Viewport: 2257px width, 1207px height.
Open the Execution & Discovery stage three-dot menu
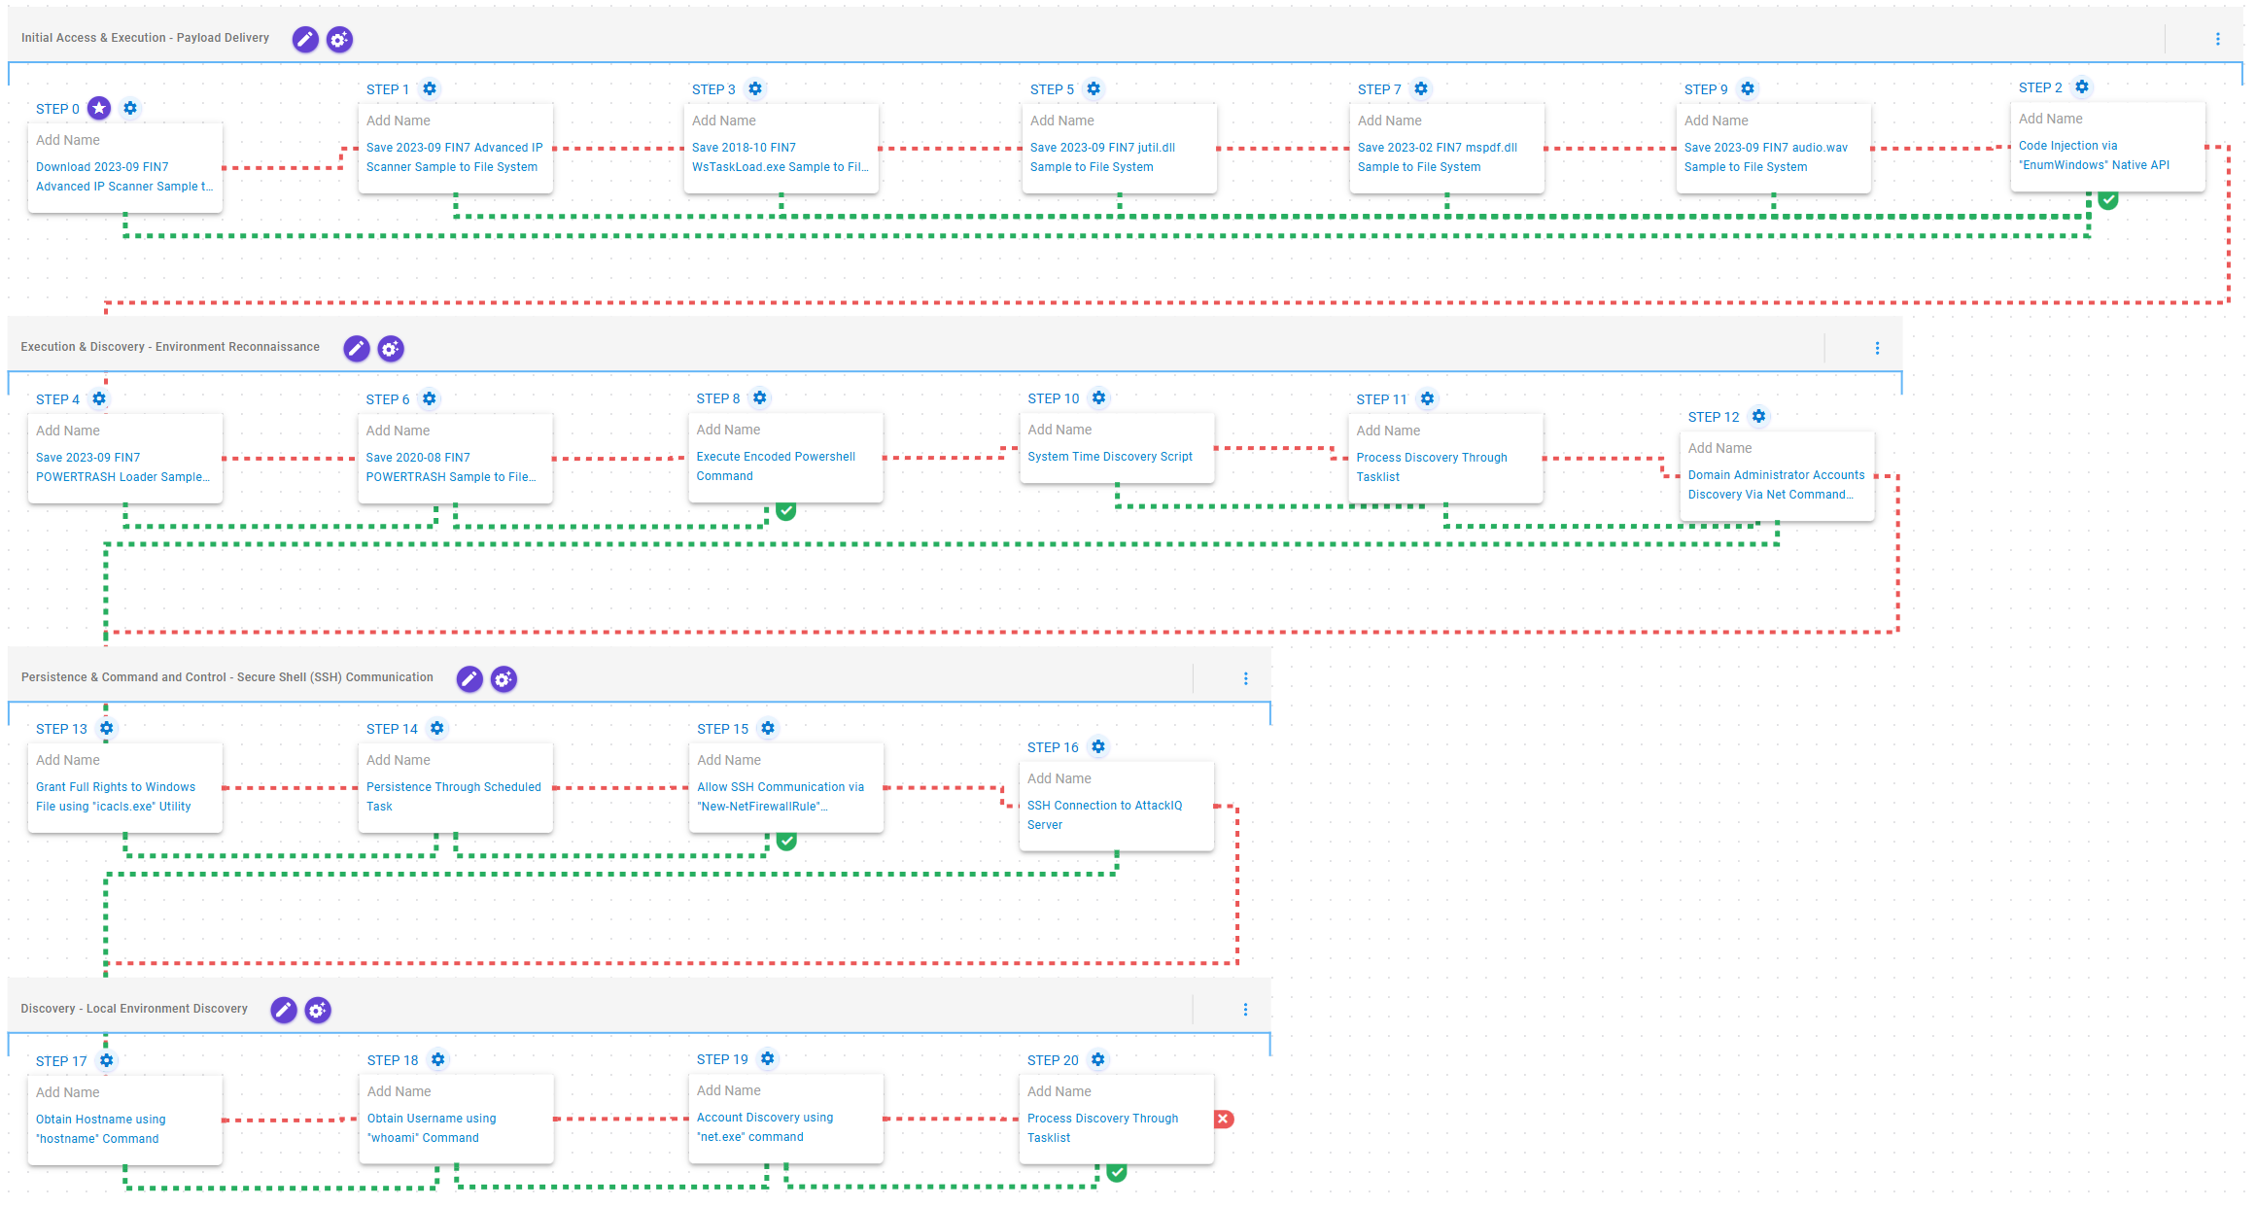point(1877,348)
